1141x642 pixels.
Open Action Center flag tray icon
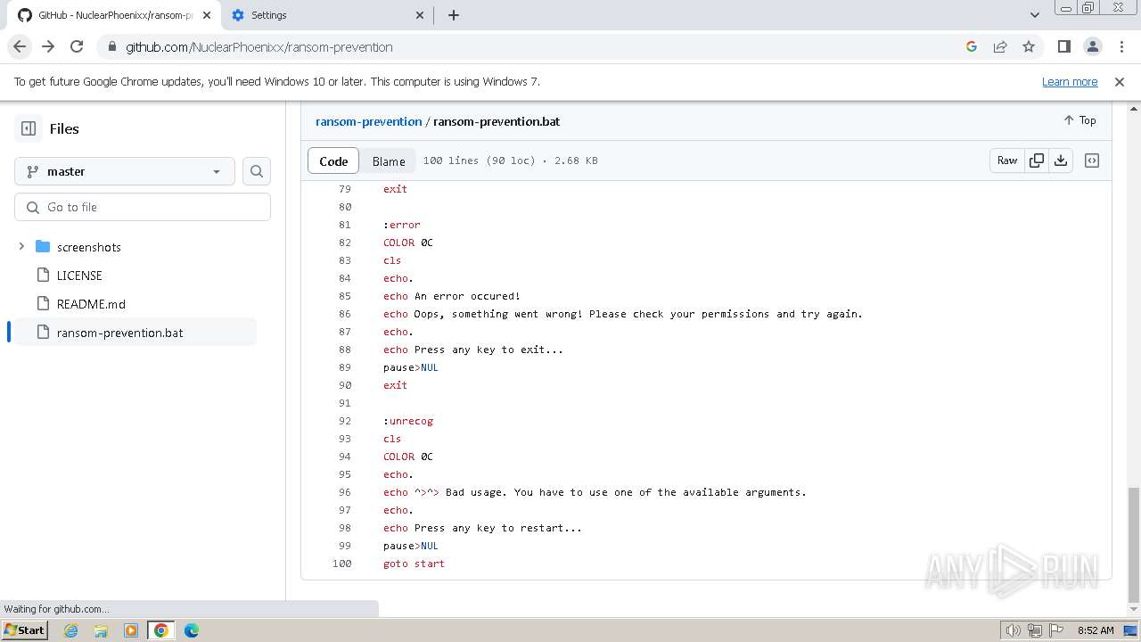click(x=1055, y=630)
